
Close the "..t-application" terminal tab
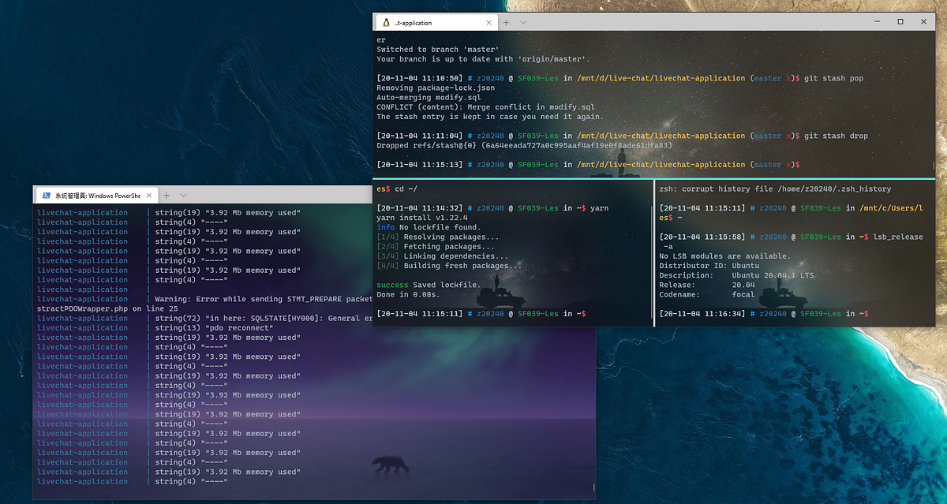(488, 22)
